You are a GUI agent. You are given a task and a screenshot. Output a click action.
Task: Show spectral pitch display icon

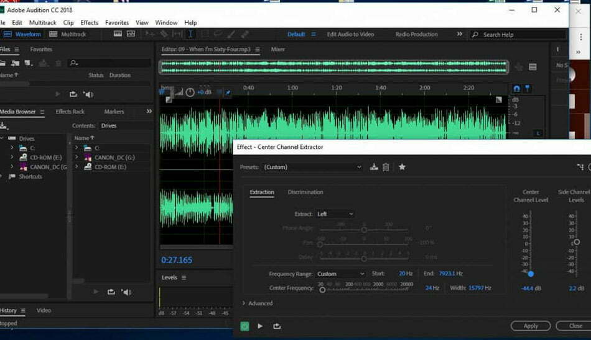(131, 34)
